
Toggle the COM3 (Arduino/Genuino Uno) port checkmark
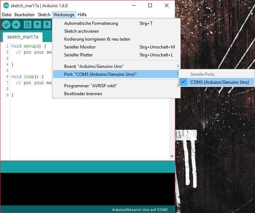[216, 82]
